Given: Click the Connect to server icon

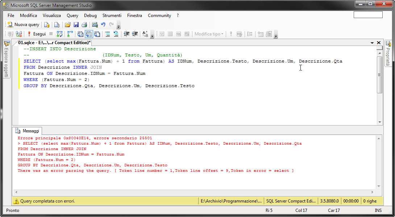Looking at the screenshot, I should coord(11,34).
